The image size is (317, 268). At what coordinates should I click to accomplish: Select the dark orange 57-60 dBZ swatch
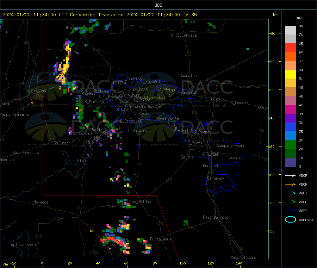coord(290,57)
